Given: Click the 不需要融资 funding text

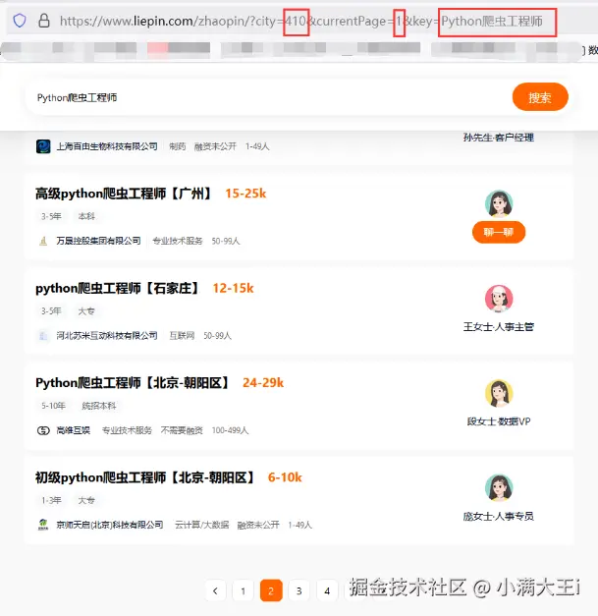Looking at the screenshot, I should pos(182,430).
